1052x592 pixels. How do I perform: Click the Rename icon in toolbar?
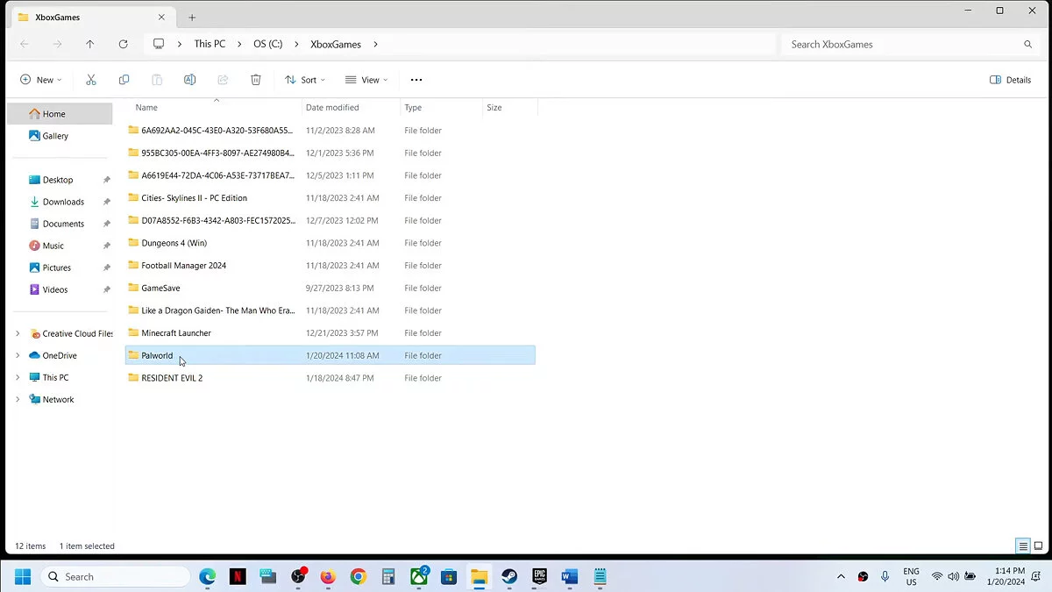point(189,80)
